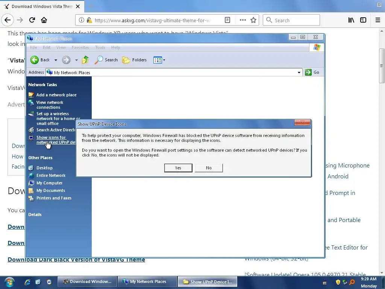This screenshot has height=289, width=385.
Task: Toggle Reader View in Firefox URL bar
Action: [x=227, y=20]
